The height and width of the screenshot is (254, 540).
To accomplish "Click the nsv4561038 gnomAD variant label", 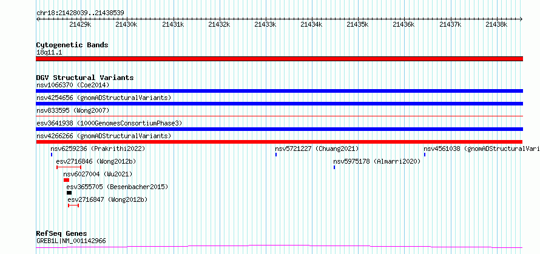I will point(482,149).
